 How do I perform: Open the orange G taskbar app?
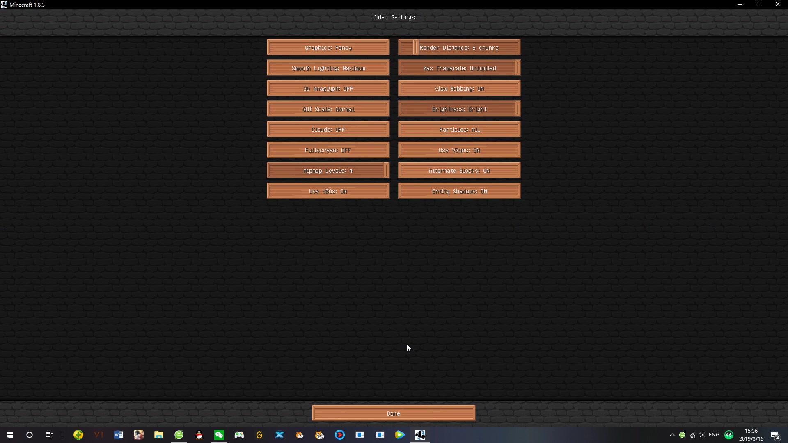click(x=259, y=435)
